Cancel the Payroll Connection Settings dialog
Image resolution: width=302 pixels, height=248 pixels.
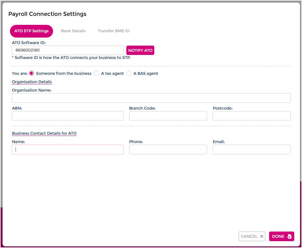(252, 237)
